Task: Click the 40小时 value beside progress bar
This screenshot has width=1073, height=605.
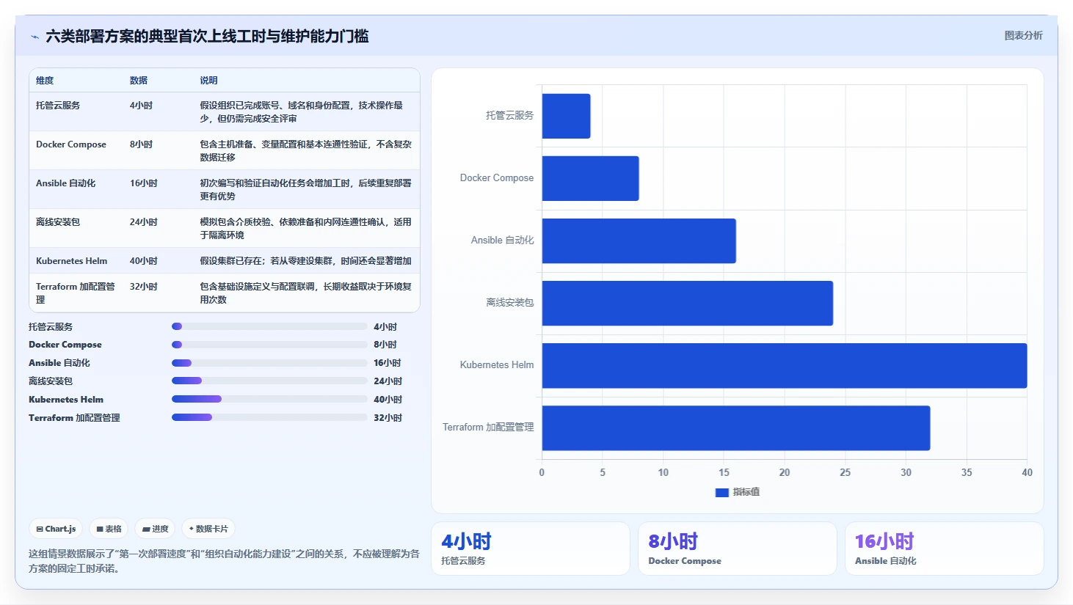Action: pos(388,400)
